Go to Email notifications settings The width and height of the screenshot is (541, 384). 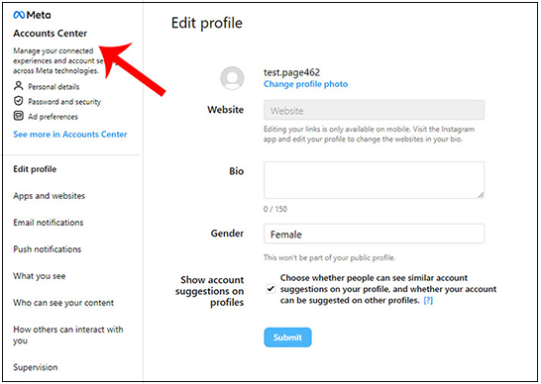(49, 223)
